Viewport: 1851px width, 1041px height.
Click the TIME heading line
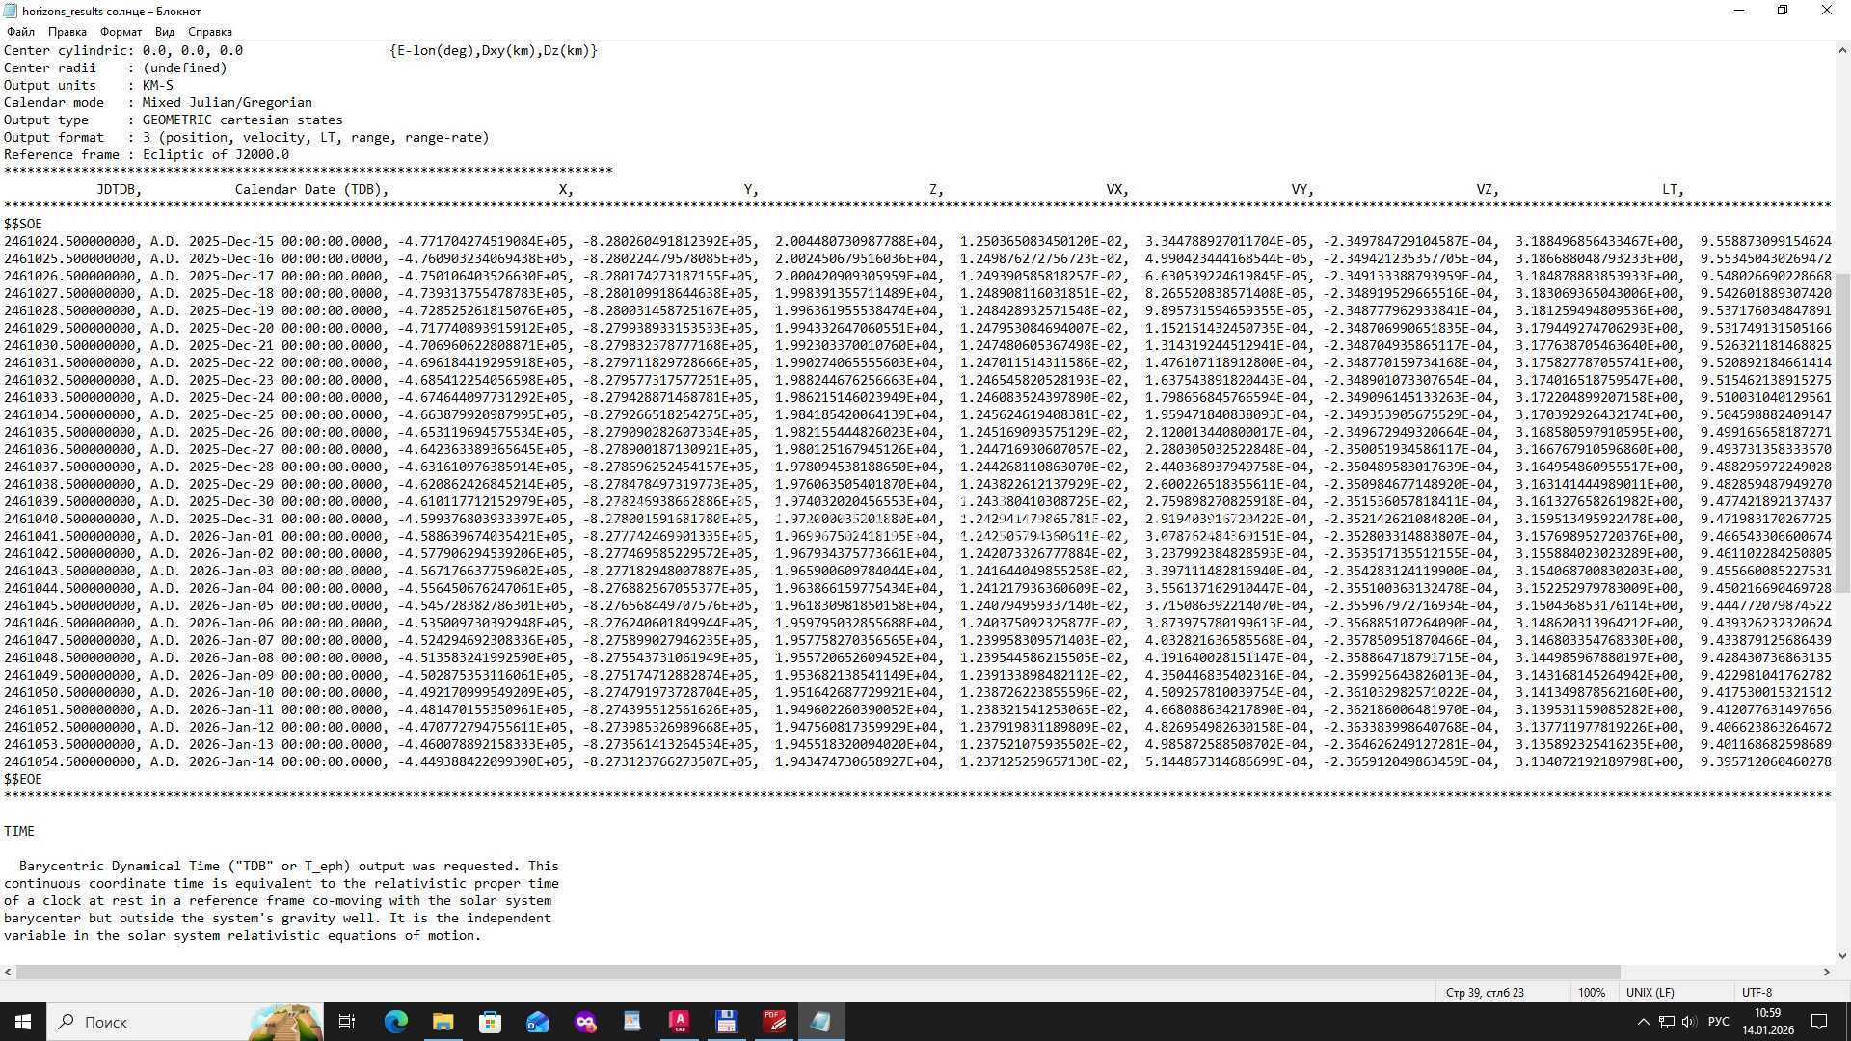pyautogui.click(x=19, y=831)
